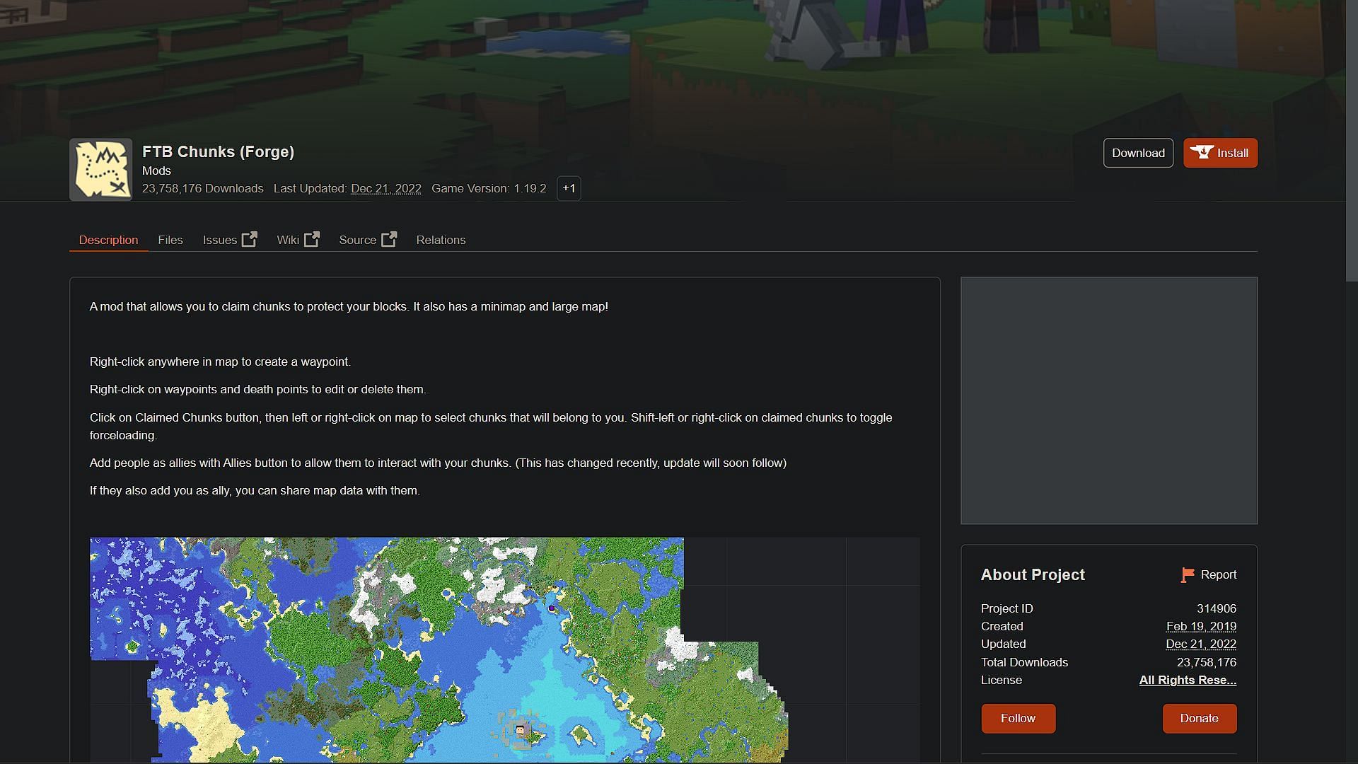Open the Issues external page
The width and height of the screenshot is (1358, 764).
coord(229,240)
